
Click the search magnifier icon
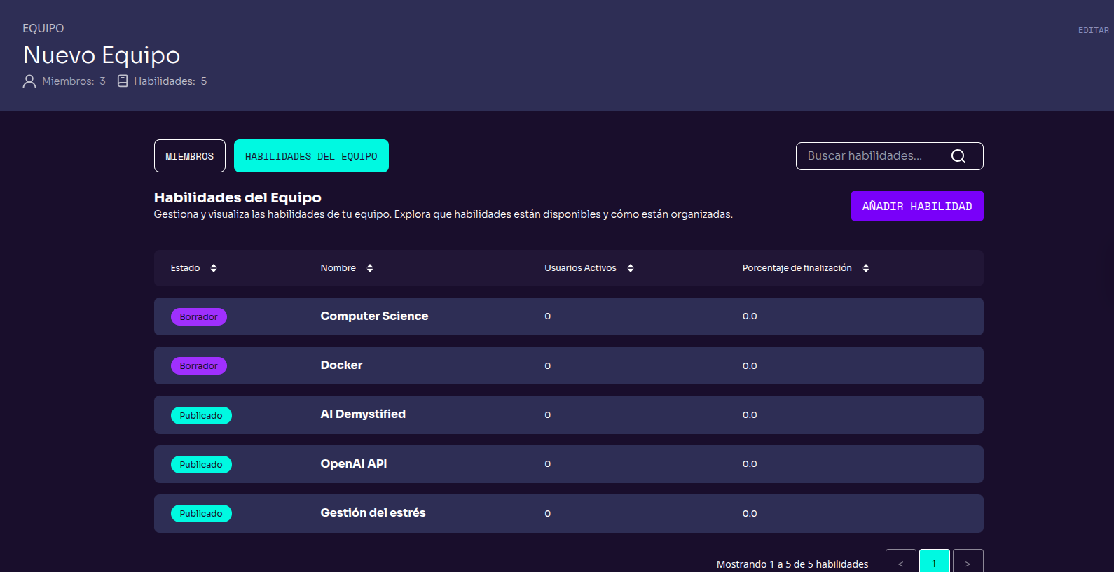tap(958, 156)
